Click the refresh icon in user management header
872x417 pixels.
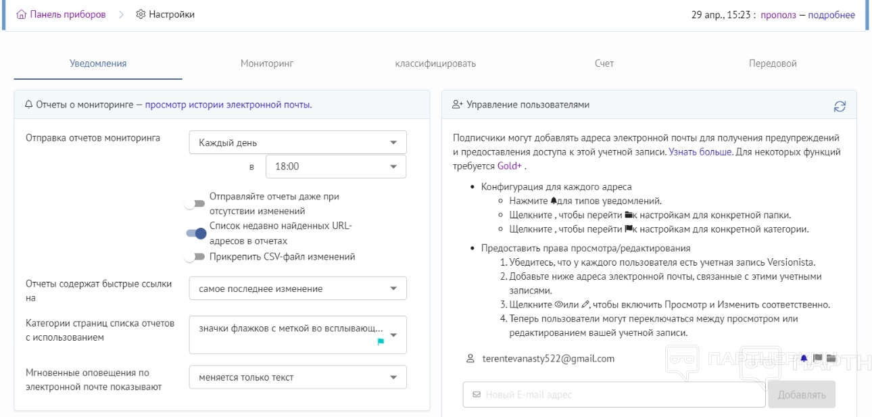[x=840, y=106]
